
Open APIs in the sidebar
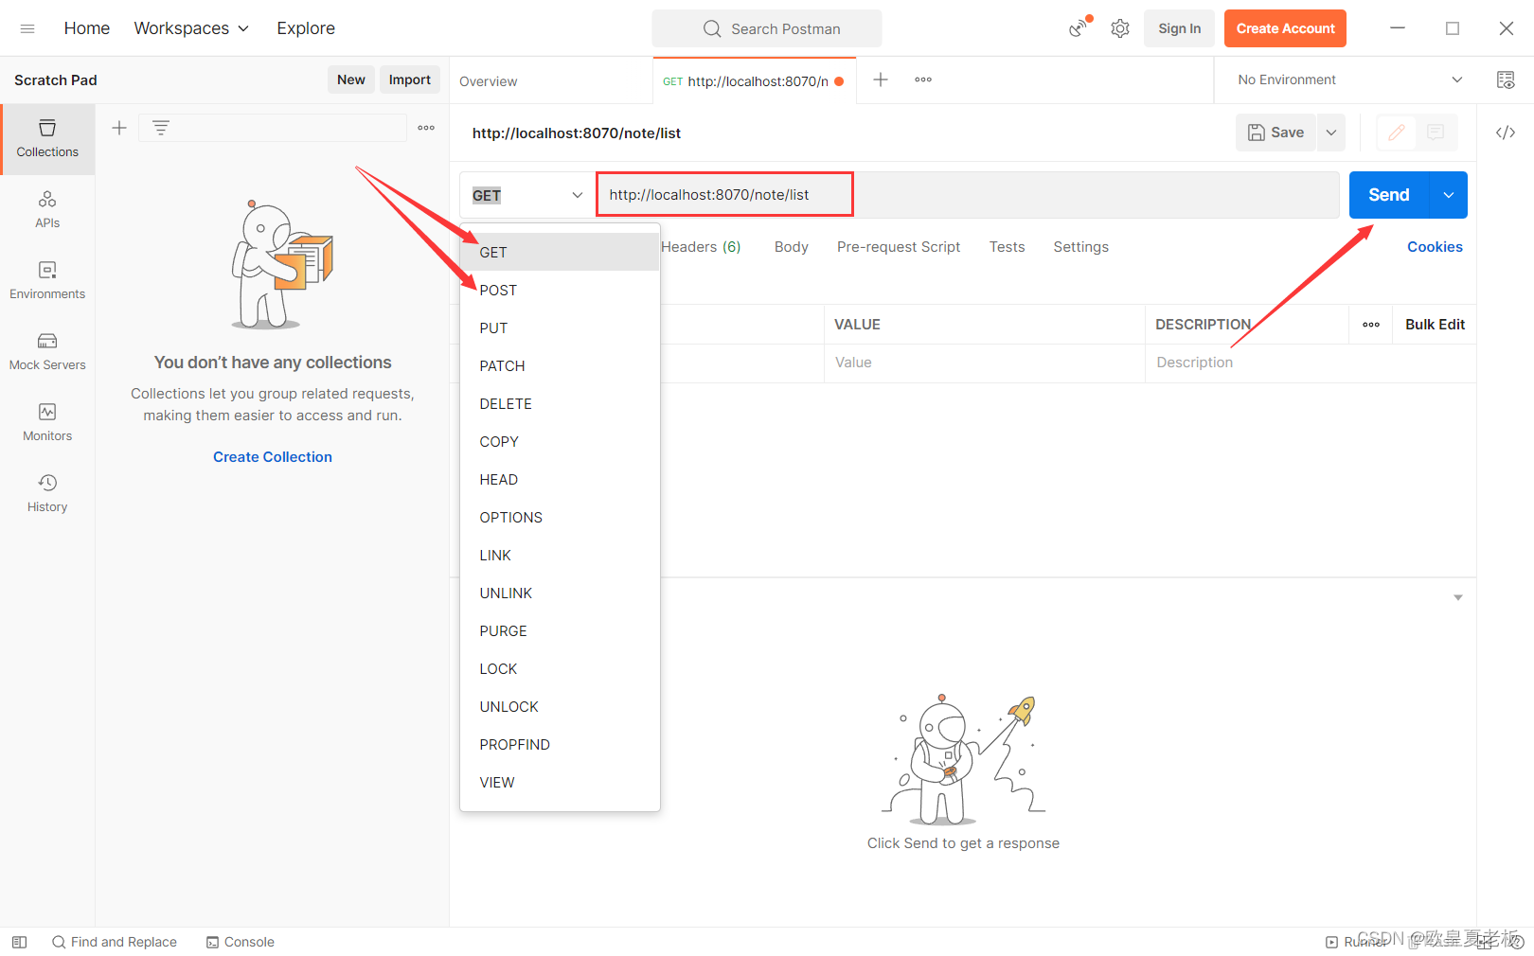pyautogui.click(x=47, y=210)
